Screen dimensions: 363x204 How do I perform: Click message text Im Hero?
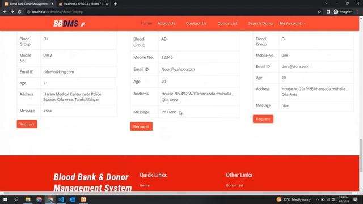169,112
